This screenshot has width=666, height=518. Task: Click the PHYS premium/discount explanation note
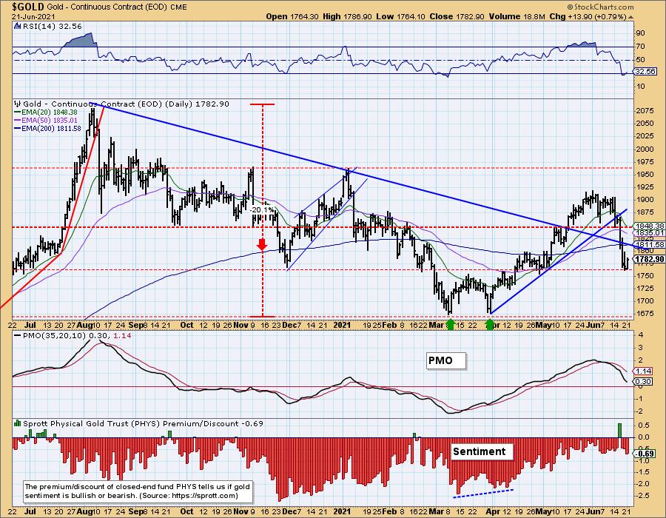[x=138, y=491]
